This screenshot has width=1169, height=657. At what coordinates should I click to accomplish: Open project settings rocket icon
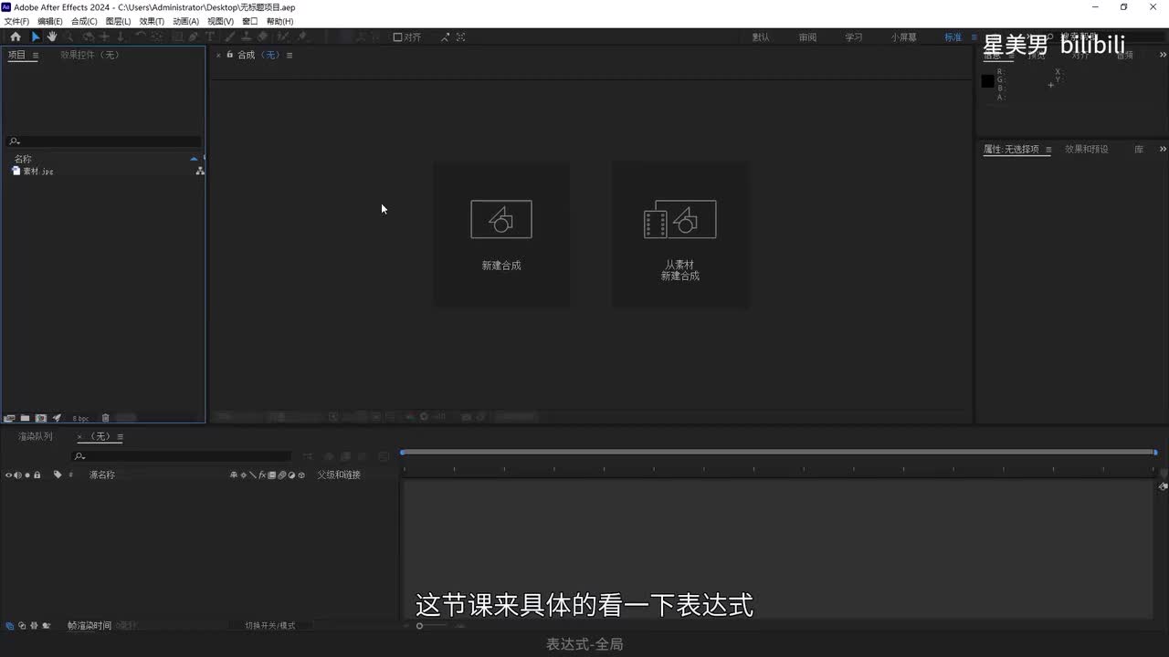pyautogui.click(x=57, y=418)
